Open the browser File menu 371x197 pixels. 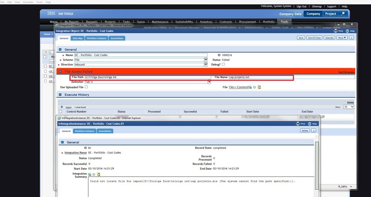click(2, 2)
